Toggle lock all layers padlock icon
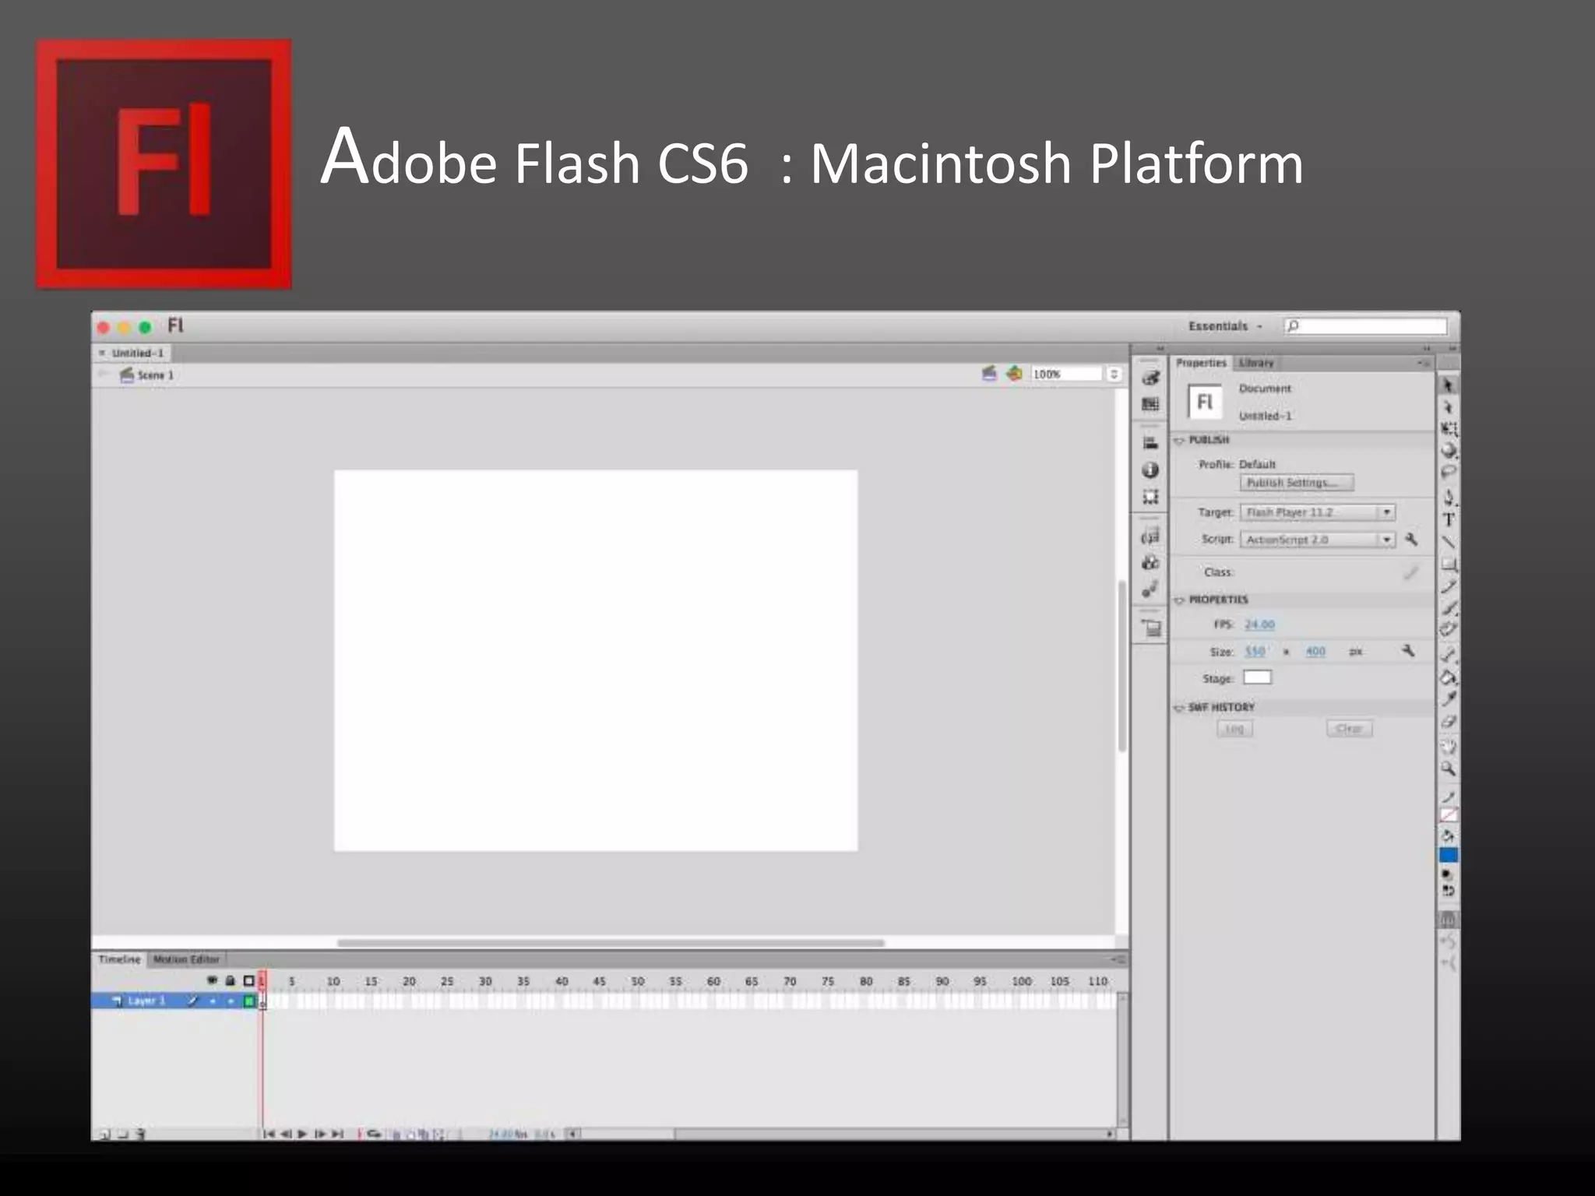Image resolution: width=1595 pixels, height=1196 pixels. click(230, 980)
